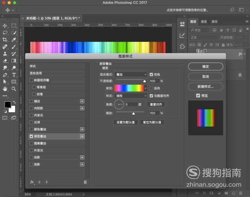250x197 pixels.
Task: Enable the Stroke (描边) checkbox
Action: click(31, 101)
